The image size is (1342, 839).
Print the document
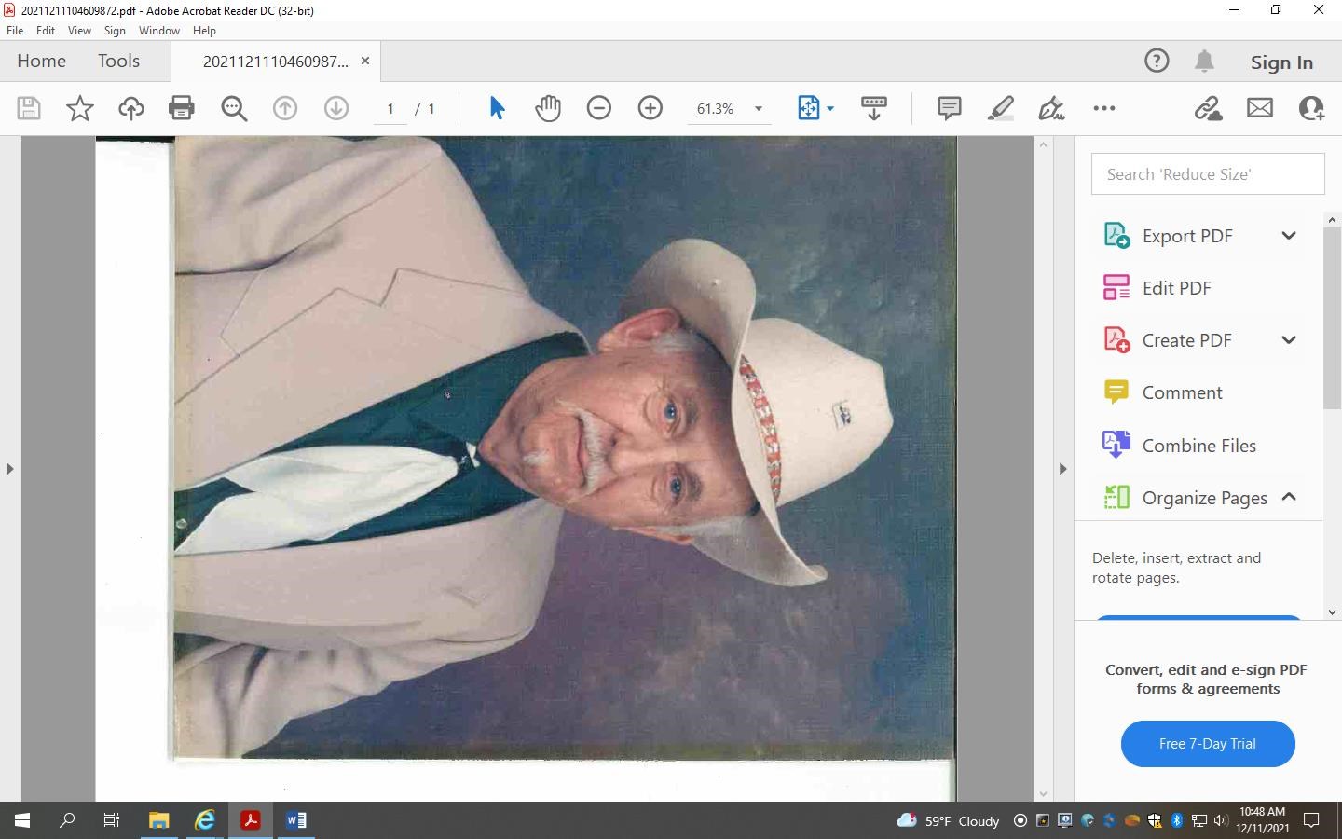(x=181, y=108)
